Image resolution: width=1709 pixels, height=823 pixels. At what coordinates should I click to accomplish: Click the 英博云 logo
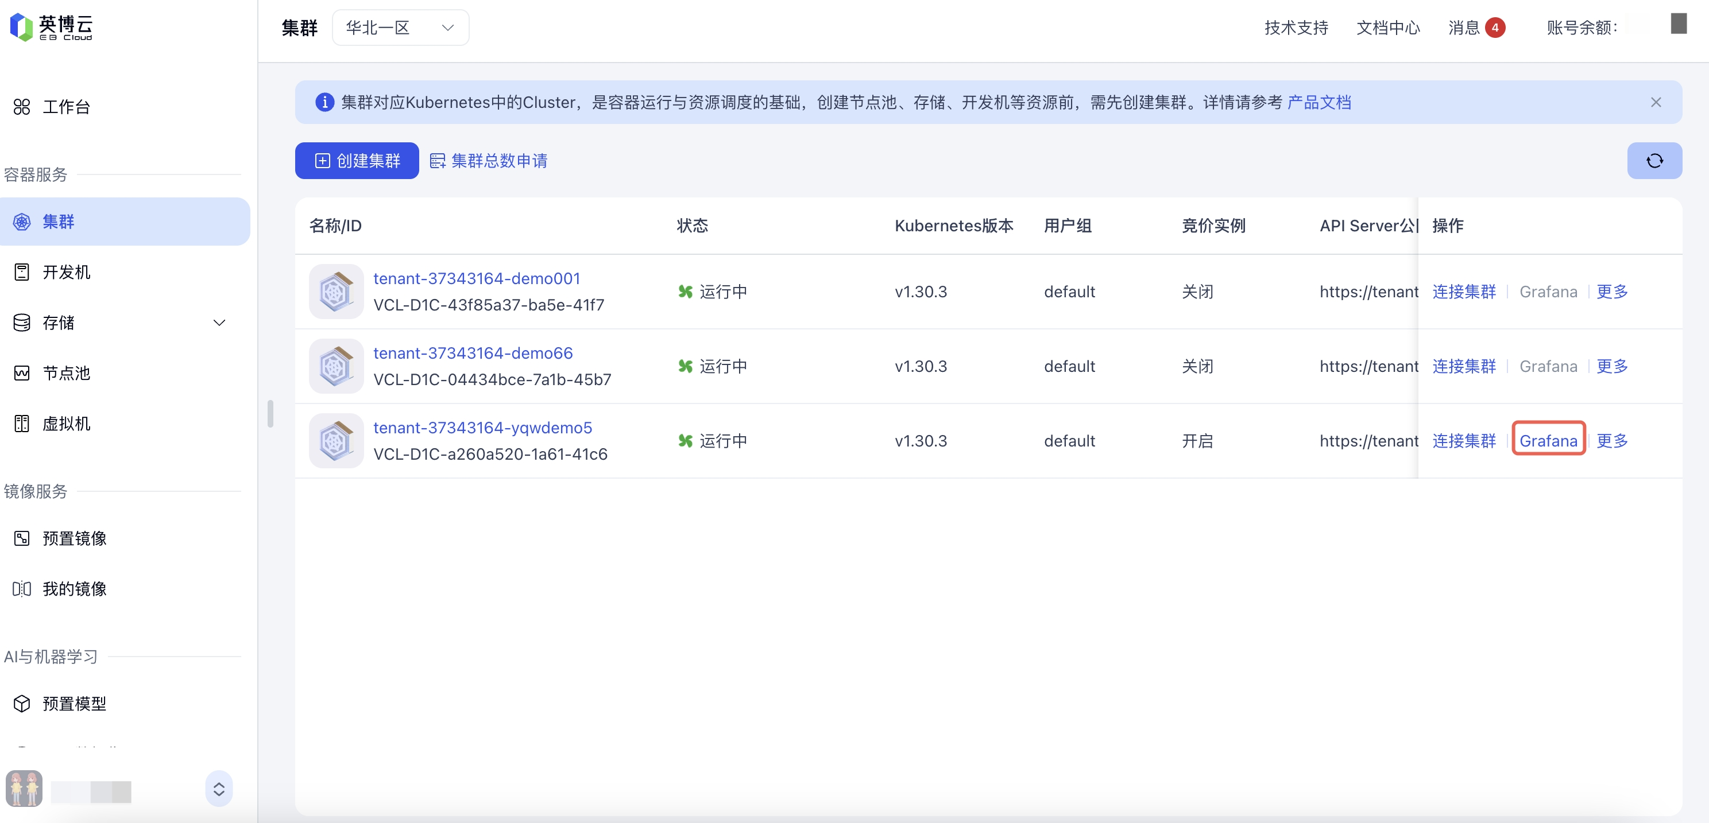tap(52, 27)
